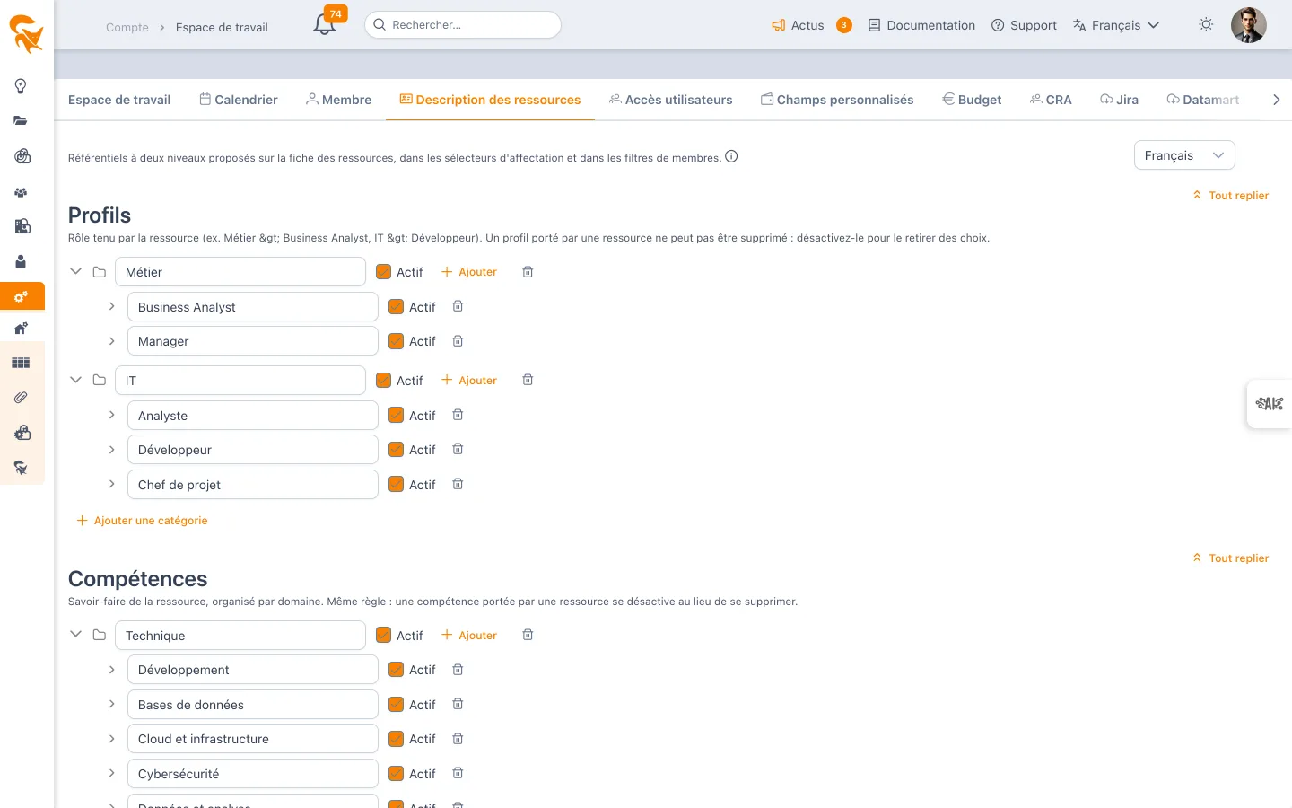Expand the Business Analyst row chevron
Viewport: 1292px width, 808px height.
pyautogui.click(x=111, y=306)
